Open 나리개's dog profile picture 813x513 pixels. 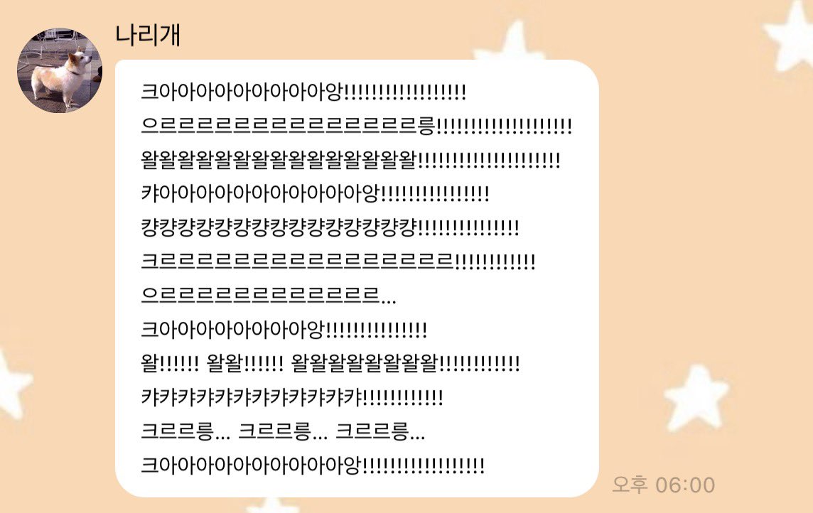click(x=60, y=70)
